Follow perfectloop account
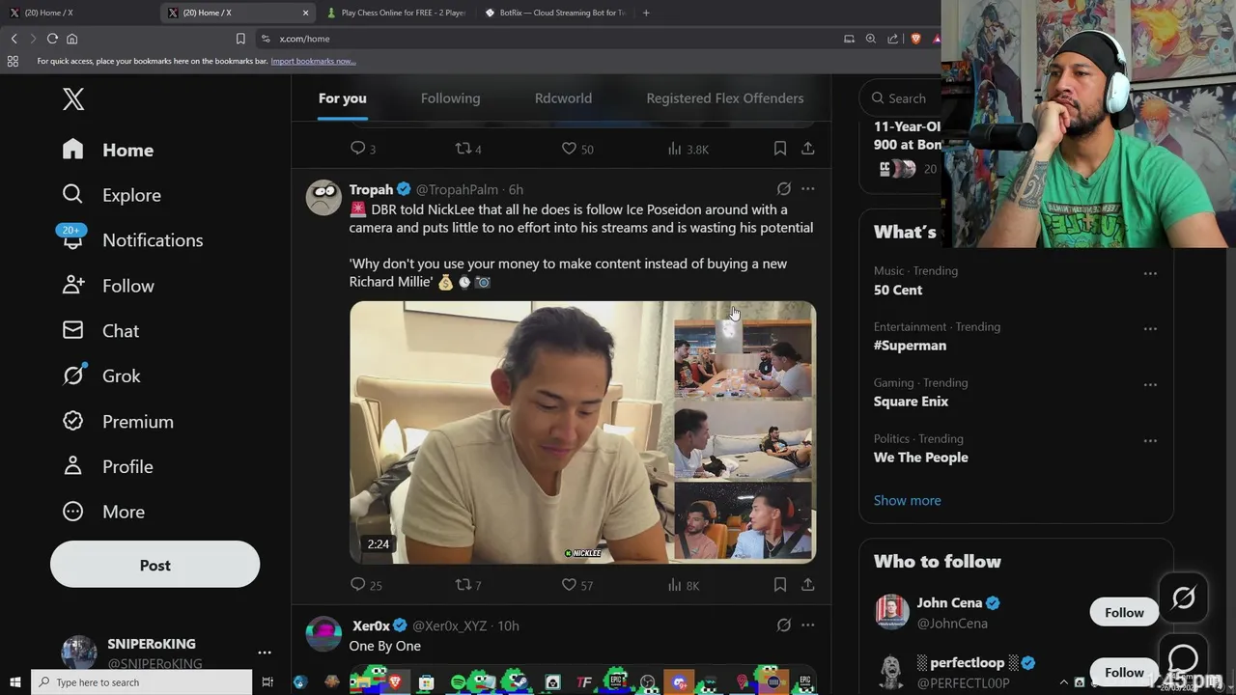 coord(1124,672)
